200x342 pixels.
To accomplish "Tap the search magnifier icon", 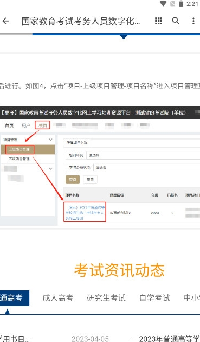I will point(176,21).
